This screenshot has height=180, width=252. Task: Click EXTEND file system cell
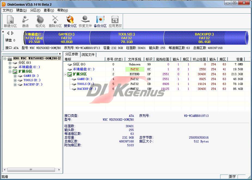[x=134, y=74]
